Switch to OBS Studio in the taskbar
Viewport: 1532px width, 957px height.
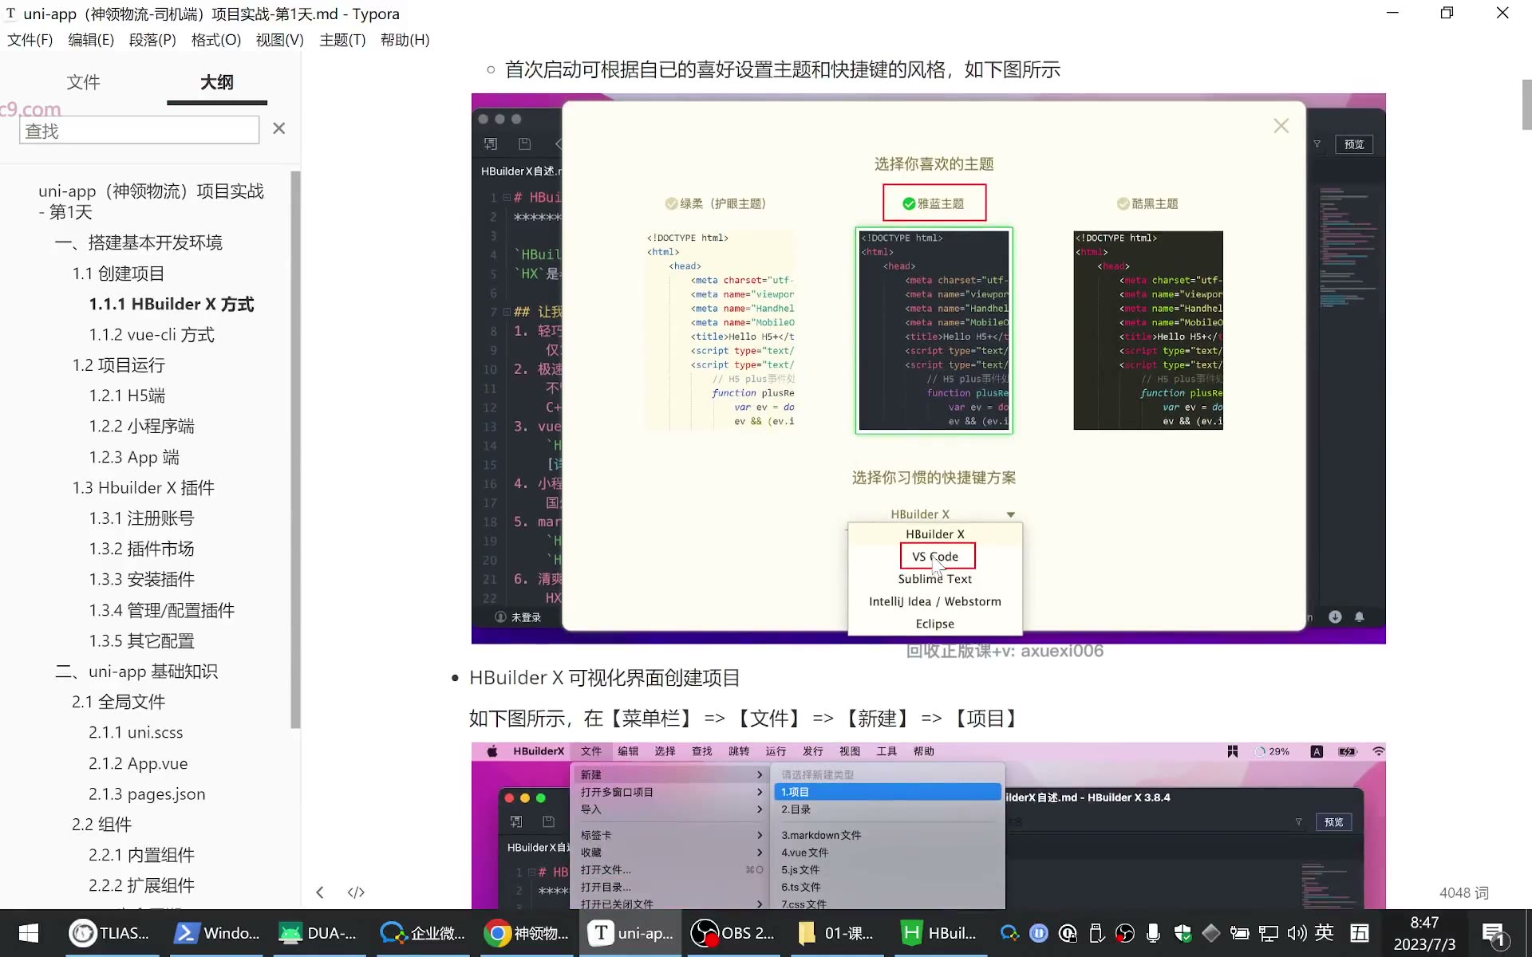(x=733, y=933)
